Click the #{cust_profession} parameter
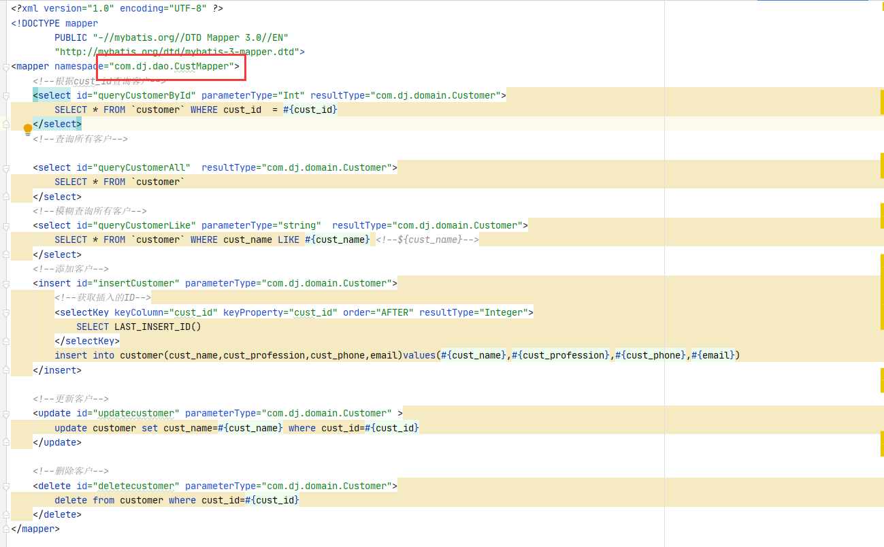884x547 pixels. tap(561, 355)
